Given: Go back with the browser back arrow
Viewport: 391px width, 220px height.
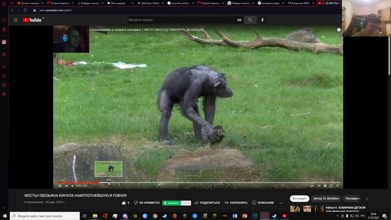Looking at the screenshot, I should pos(12,10).
